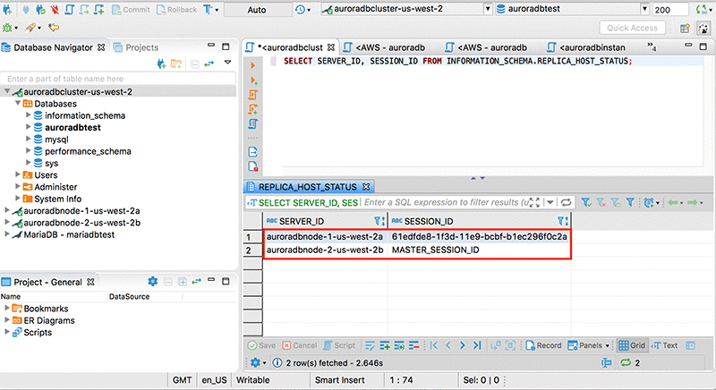The width and height of the screenshot is (716, 390).
Task: Select the Administer node
Action: (x=55, y=187)
